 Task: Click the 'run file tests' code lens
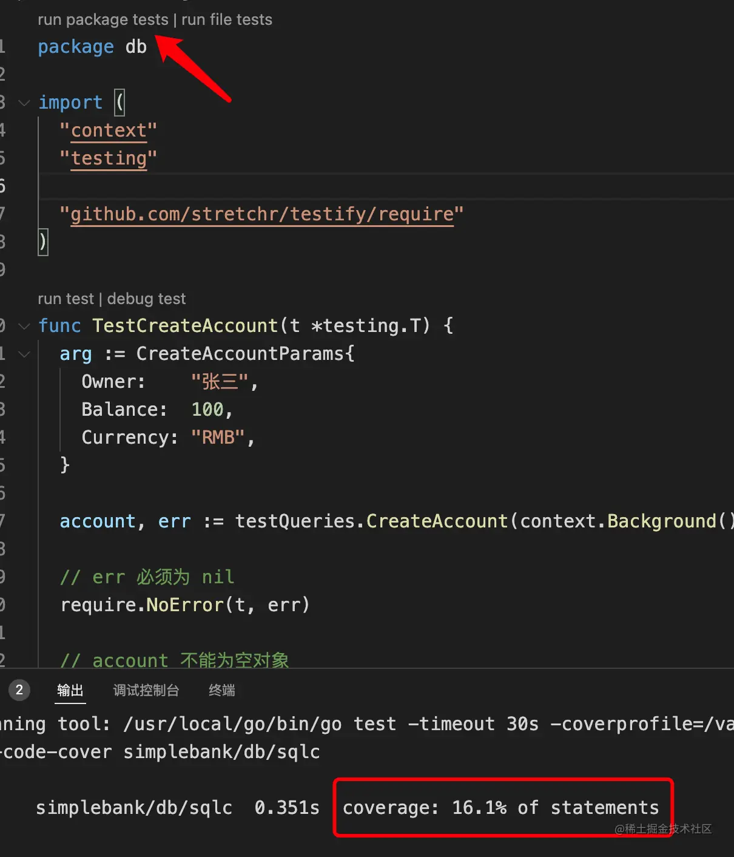pos(226,19)
